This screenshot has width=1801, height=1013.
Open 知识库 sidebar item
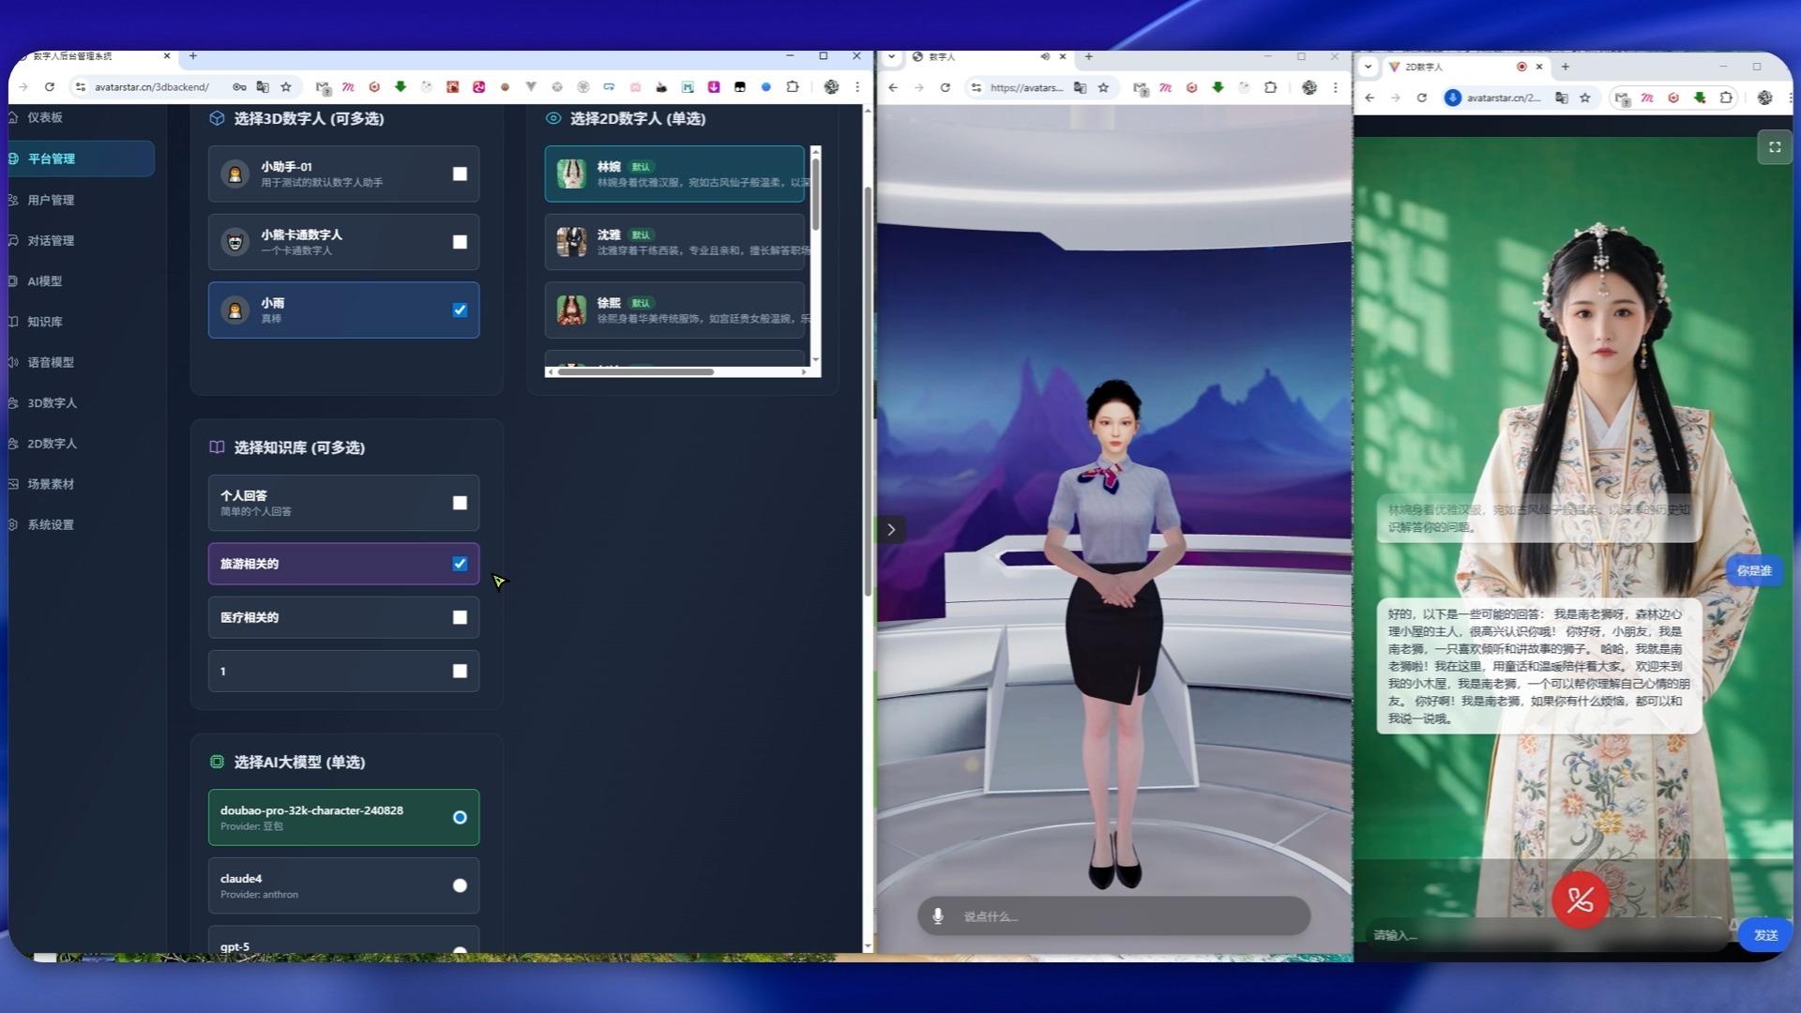tap(44, 322)
